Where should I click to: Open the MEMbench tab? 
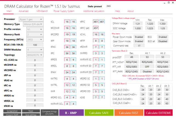(x=42, y=11)
